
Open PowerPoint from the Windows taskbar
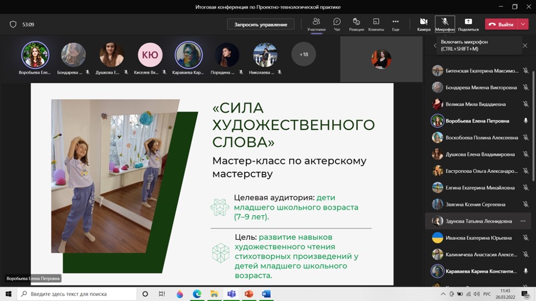(x=249, y=294)
